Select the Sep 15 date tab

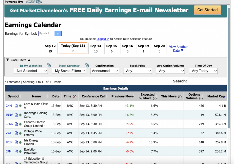click(111, 49)
